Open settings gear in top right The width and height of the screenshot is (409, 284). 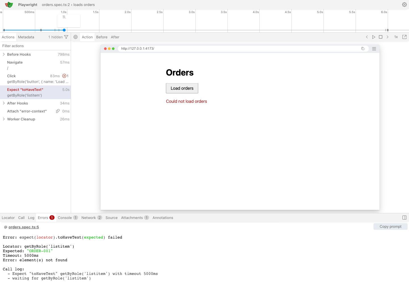[x=404, y=5]
